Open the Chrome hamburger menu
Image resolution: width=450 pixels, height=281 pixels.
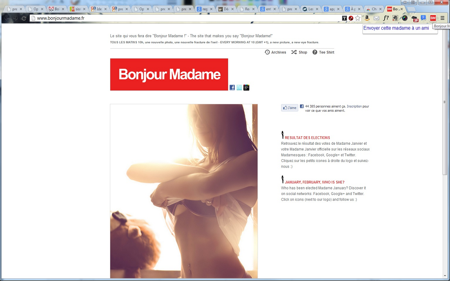tap(443, 18)
